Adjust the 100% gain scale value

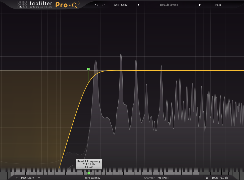tap(215, 178)
